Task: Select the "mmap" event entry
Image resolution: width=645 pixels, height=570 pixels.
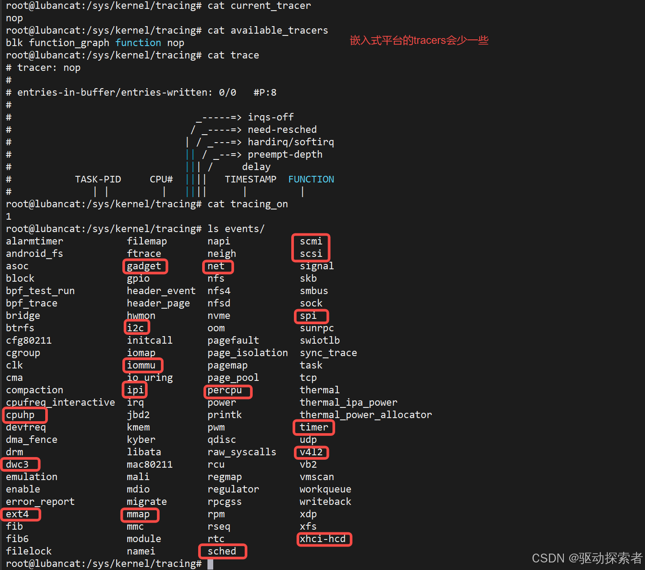Action: [139, 515]
